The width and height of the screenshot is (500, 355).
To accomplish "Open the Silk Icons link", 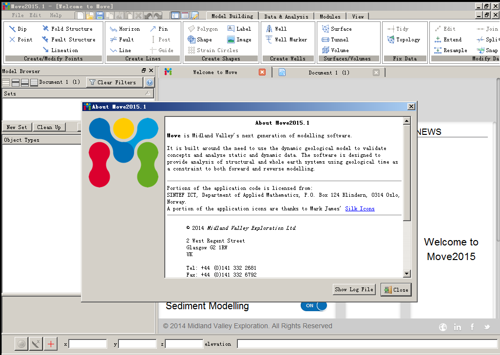I will coord(360,209).
